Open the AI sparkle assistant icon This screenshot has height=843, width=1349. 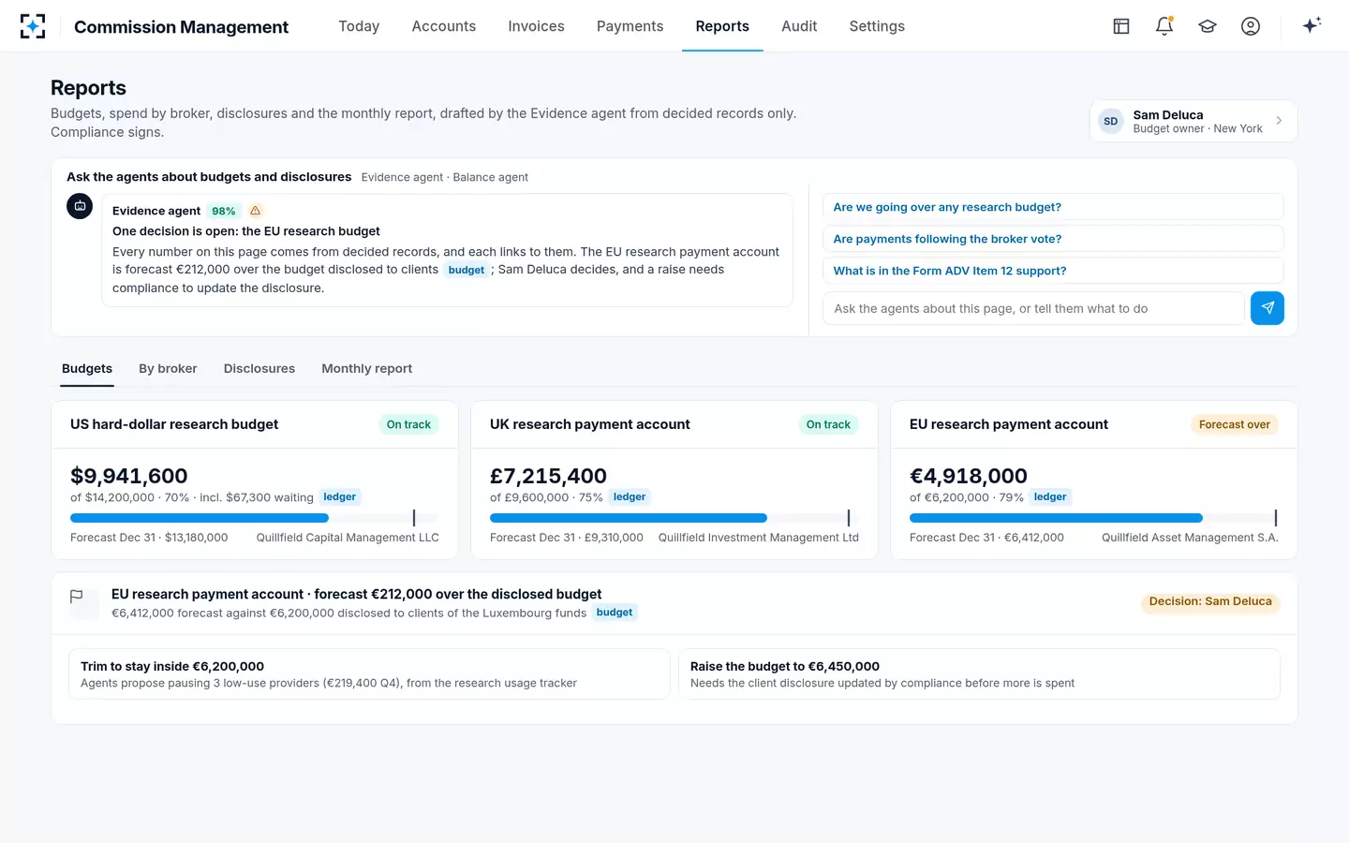(x=1312, y=25)
